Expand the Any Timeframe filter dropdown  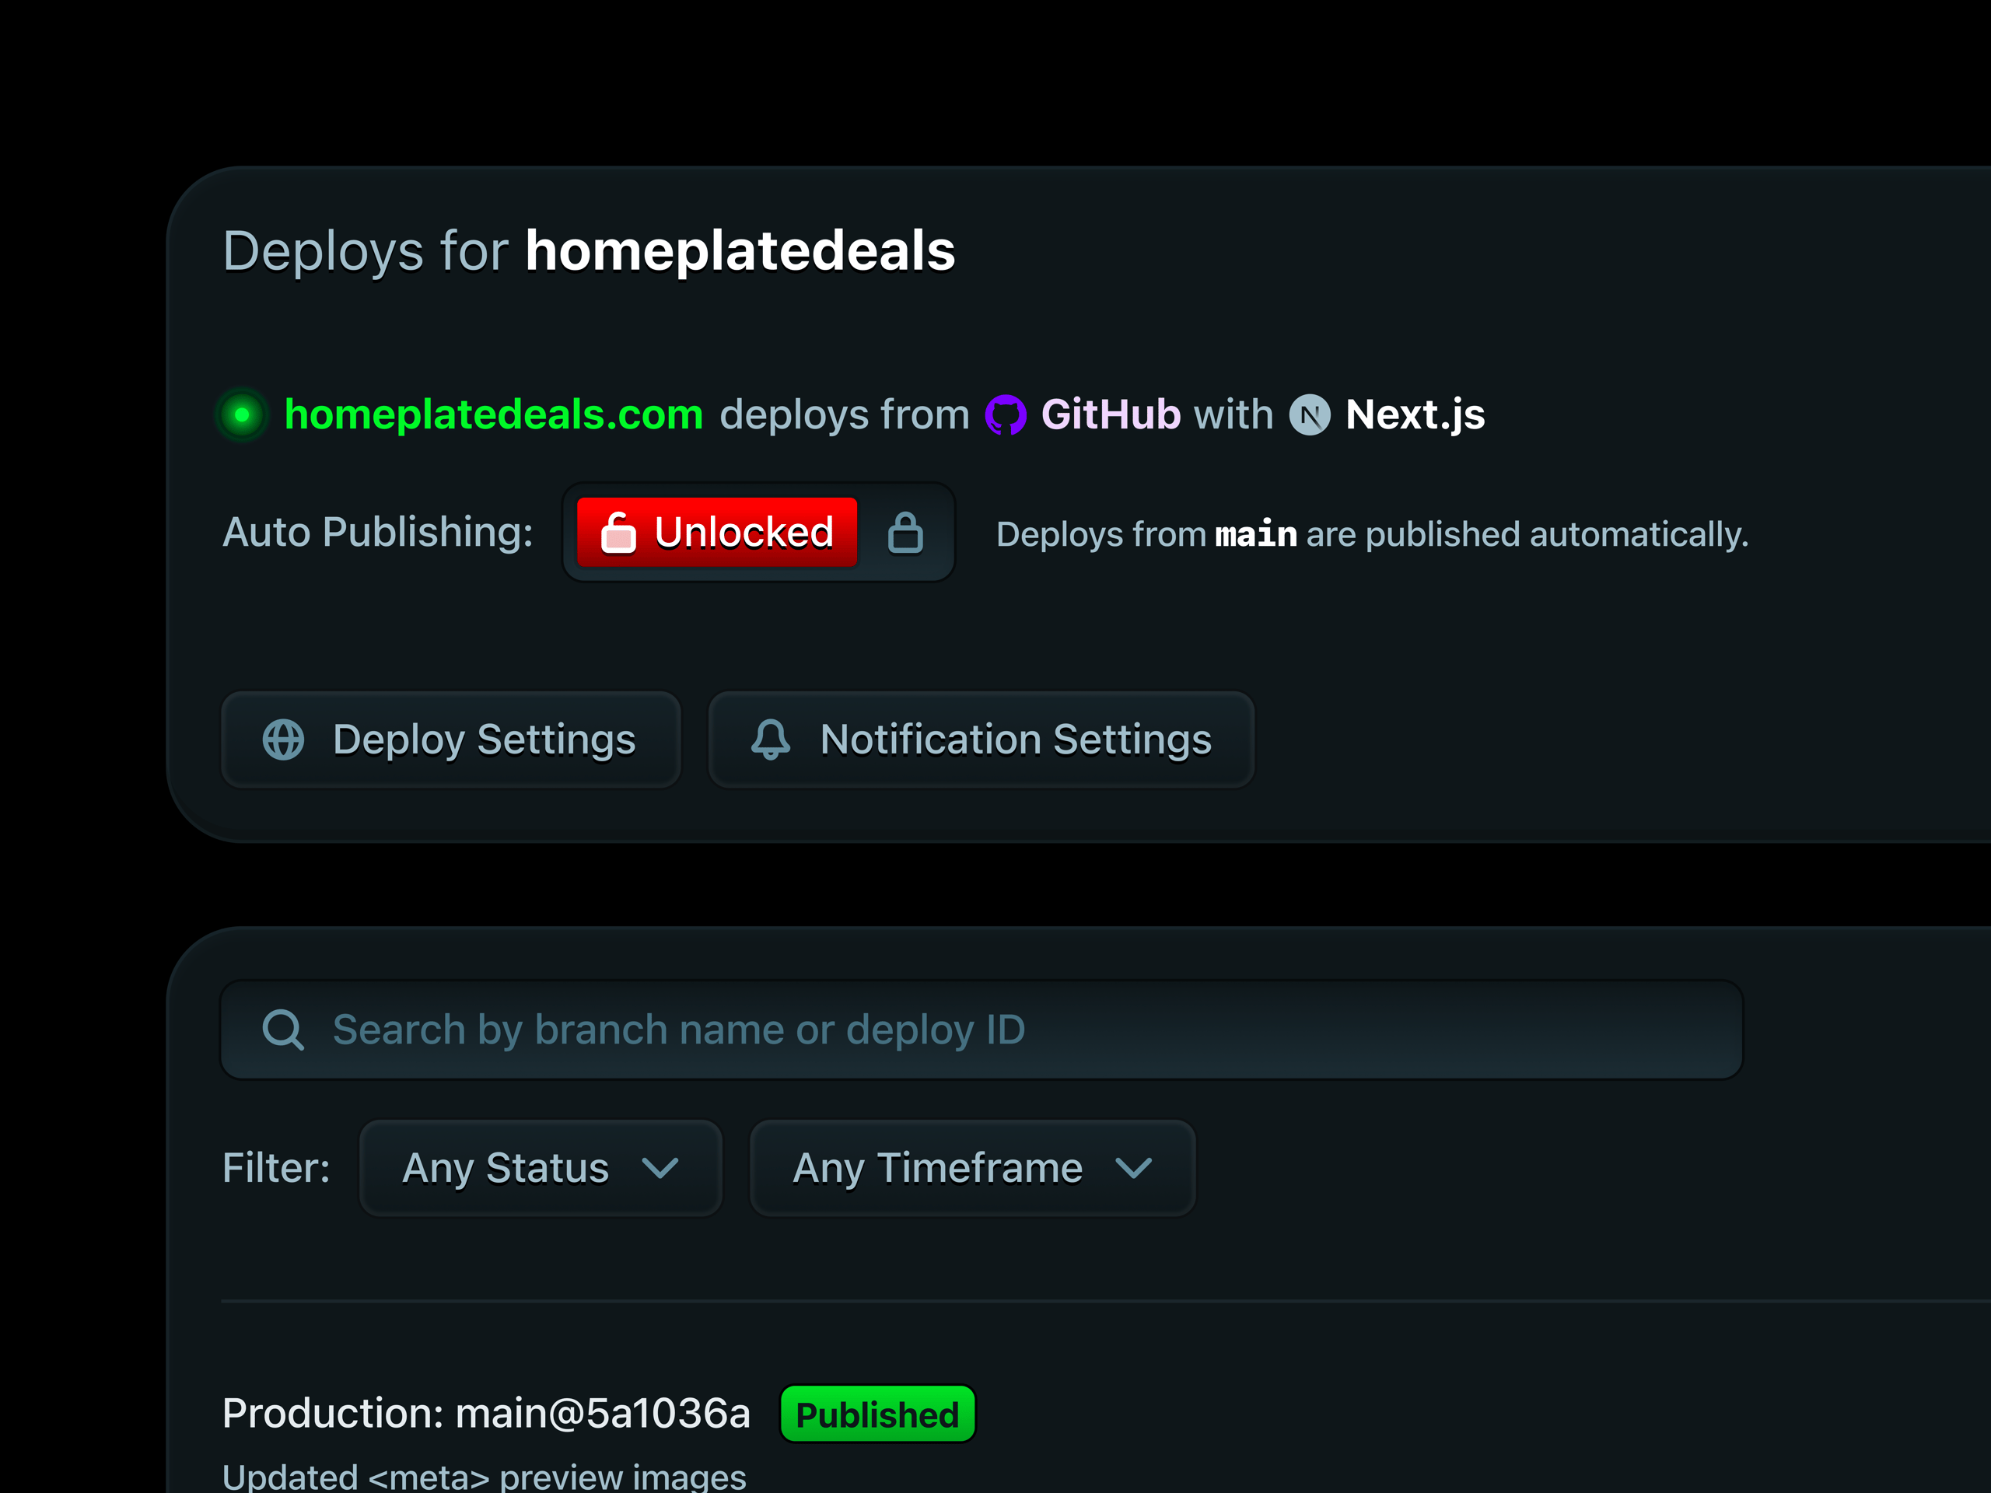972,1168
